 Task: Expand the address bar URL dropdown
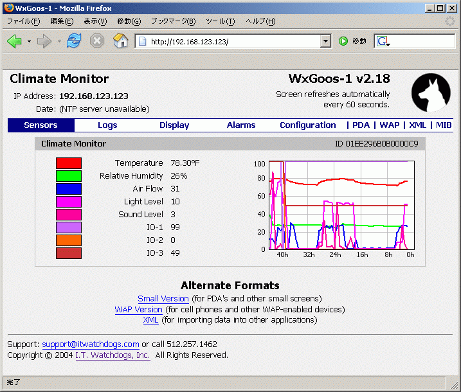tap(325, 41)
